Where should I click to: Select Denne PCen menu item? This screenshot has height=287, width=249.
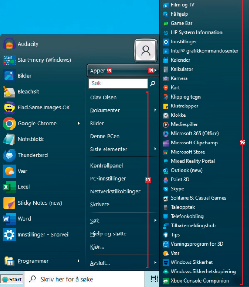(x=105, y=136)
